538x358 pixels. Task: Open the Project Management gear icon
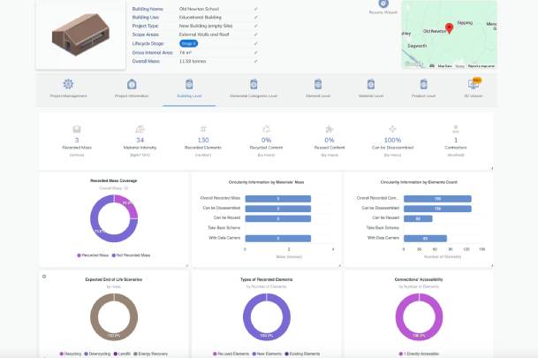pyautogui.click(x=67, y=84)
